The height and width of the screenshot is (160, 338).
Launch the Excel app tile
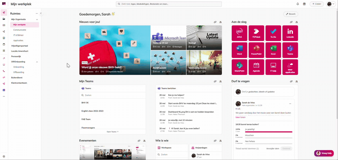(x=273, y=50)
